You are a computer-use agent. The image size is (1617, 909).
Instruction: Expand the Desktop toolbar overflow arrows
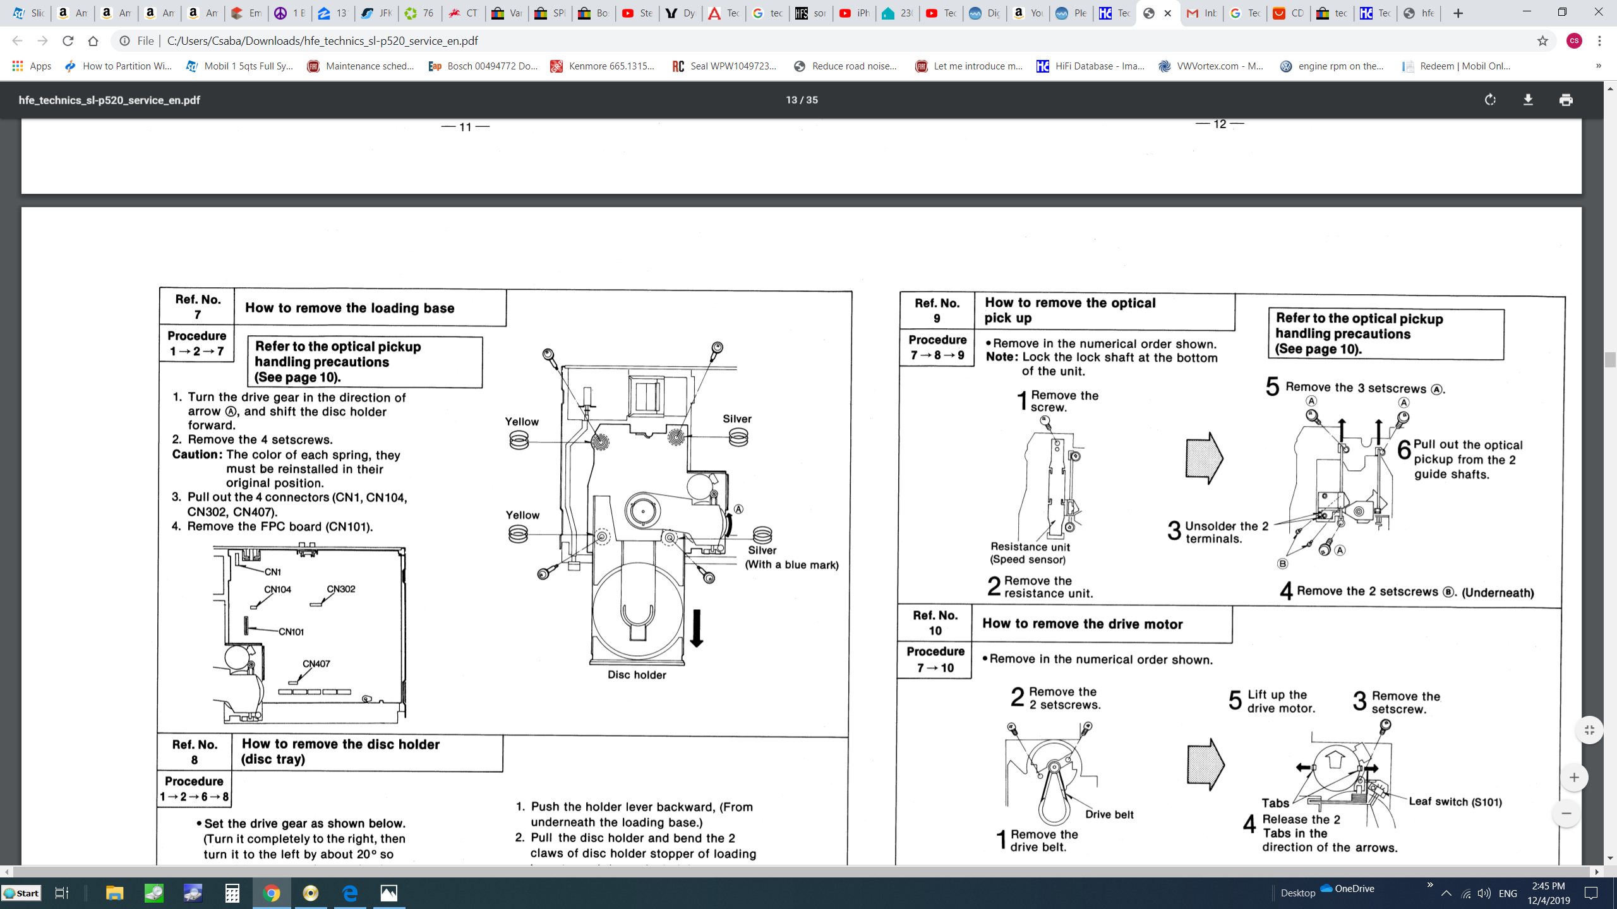[x=1430, y=885]
